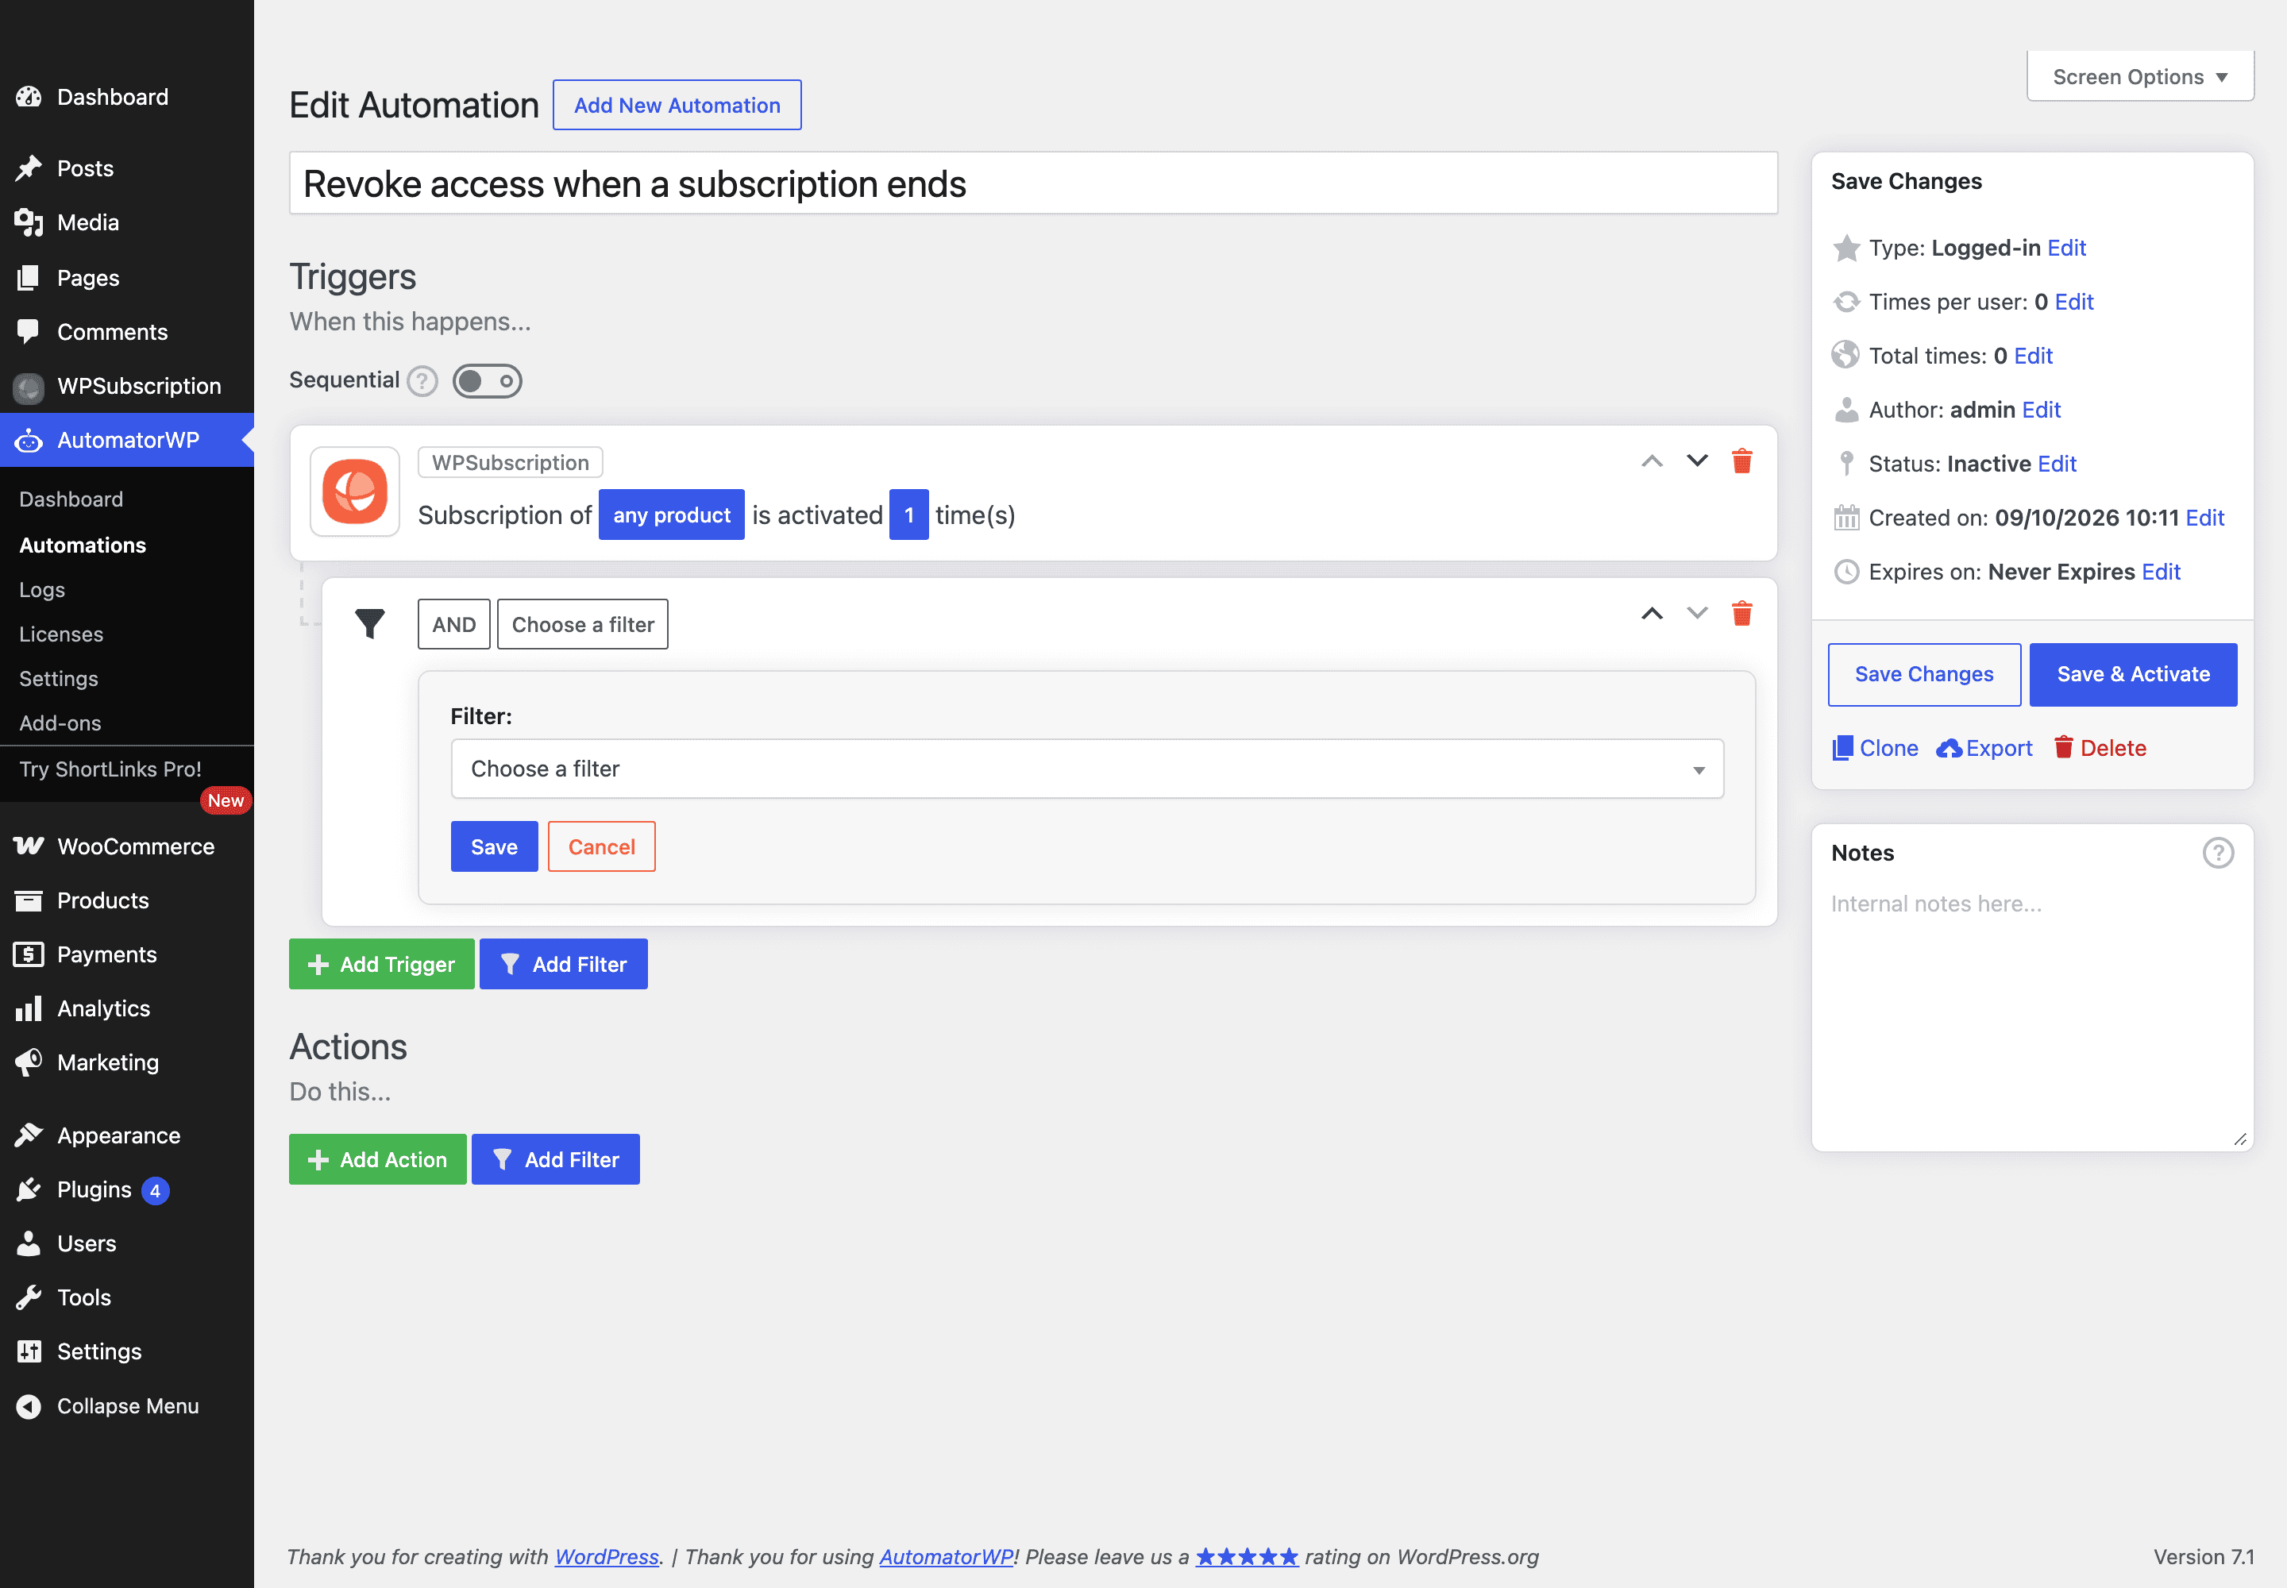Cancel the filter editing
Screen dimensions: 2287x1588
pyautogui.click(x=601, y=846)
